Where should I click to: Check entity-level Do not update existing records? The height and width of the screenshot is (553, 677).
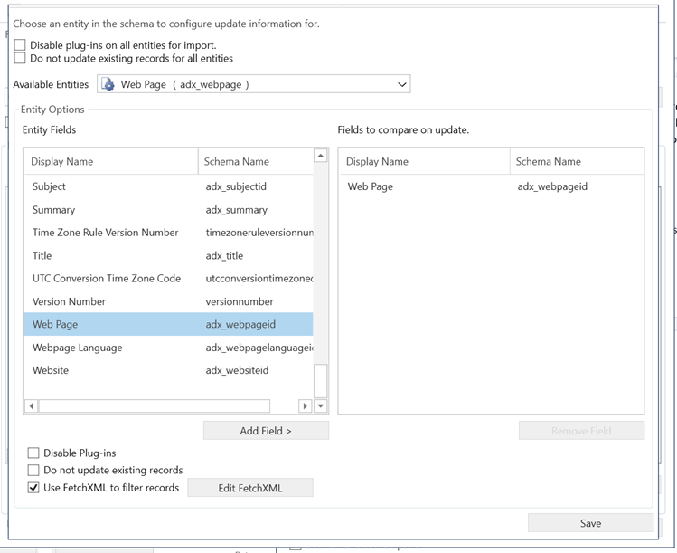[x=33, y=470]
